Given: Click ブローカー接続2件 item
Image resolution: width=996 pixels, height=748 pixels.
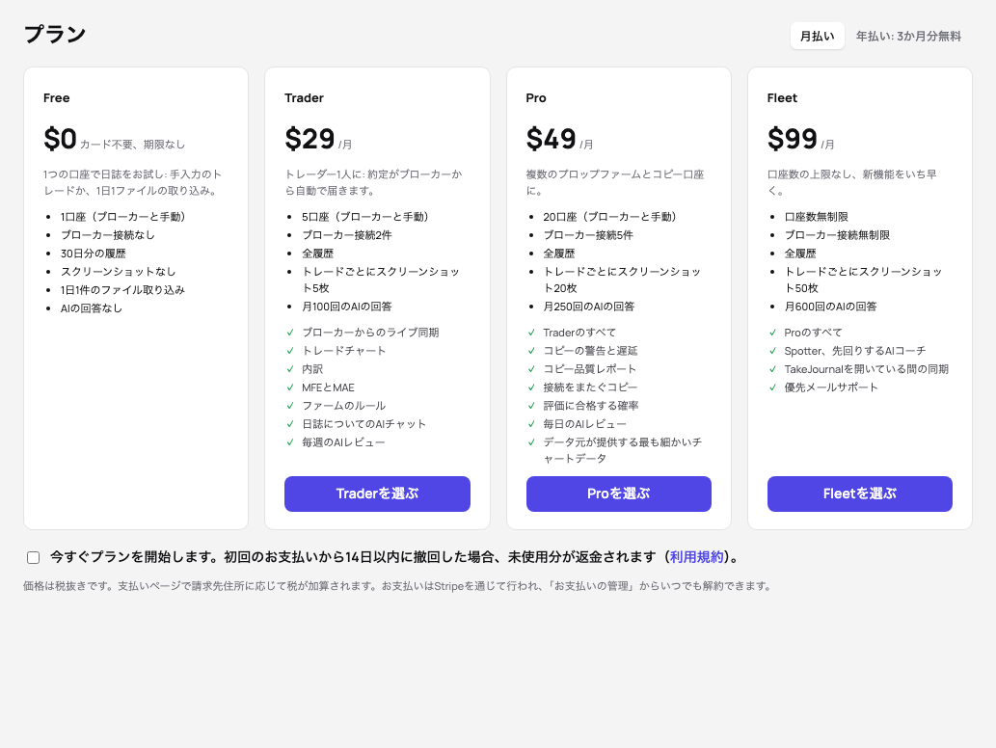Looking at the screenshot, I should 347,235.
